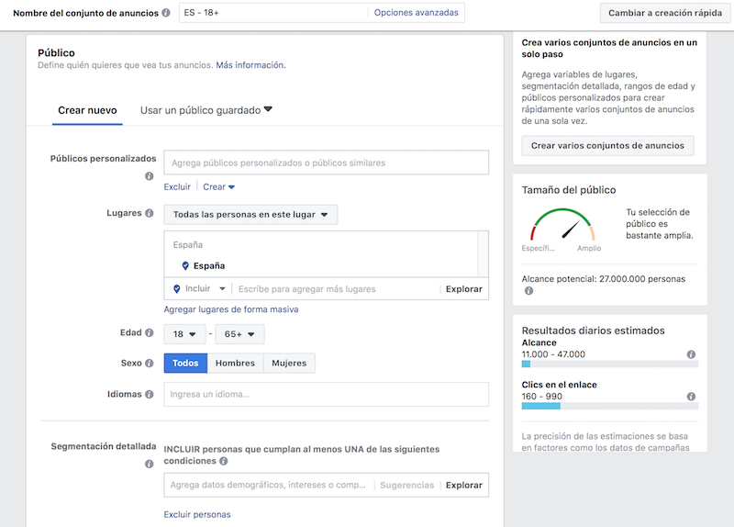Viewport: 734px width, 527px height.
Task: Focus Públicos personalizados input field
Action: [327, 163]
